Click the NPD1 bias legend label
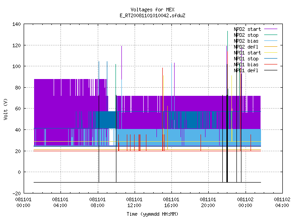 coord(246,64)
